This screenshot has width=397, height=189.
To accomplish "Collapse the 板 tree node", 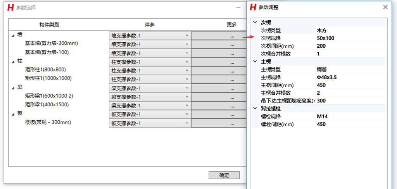I will click(13, 114).
